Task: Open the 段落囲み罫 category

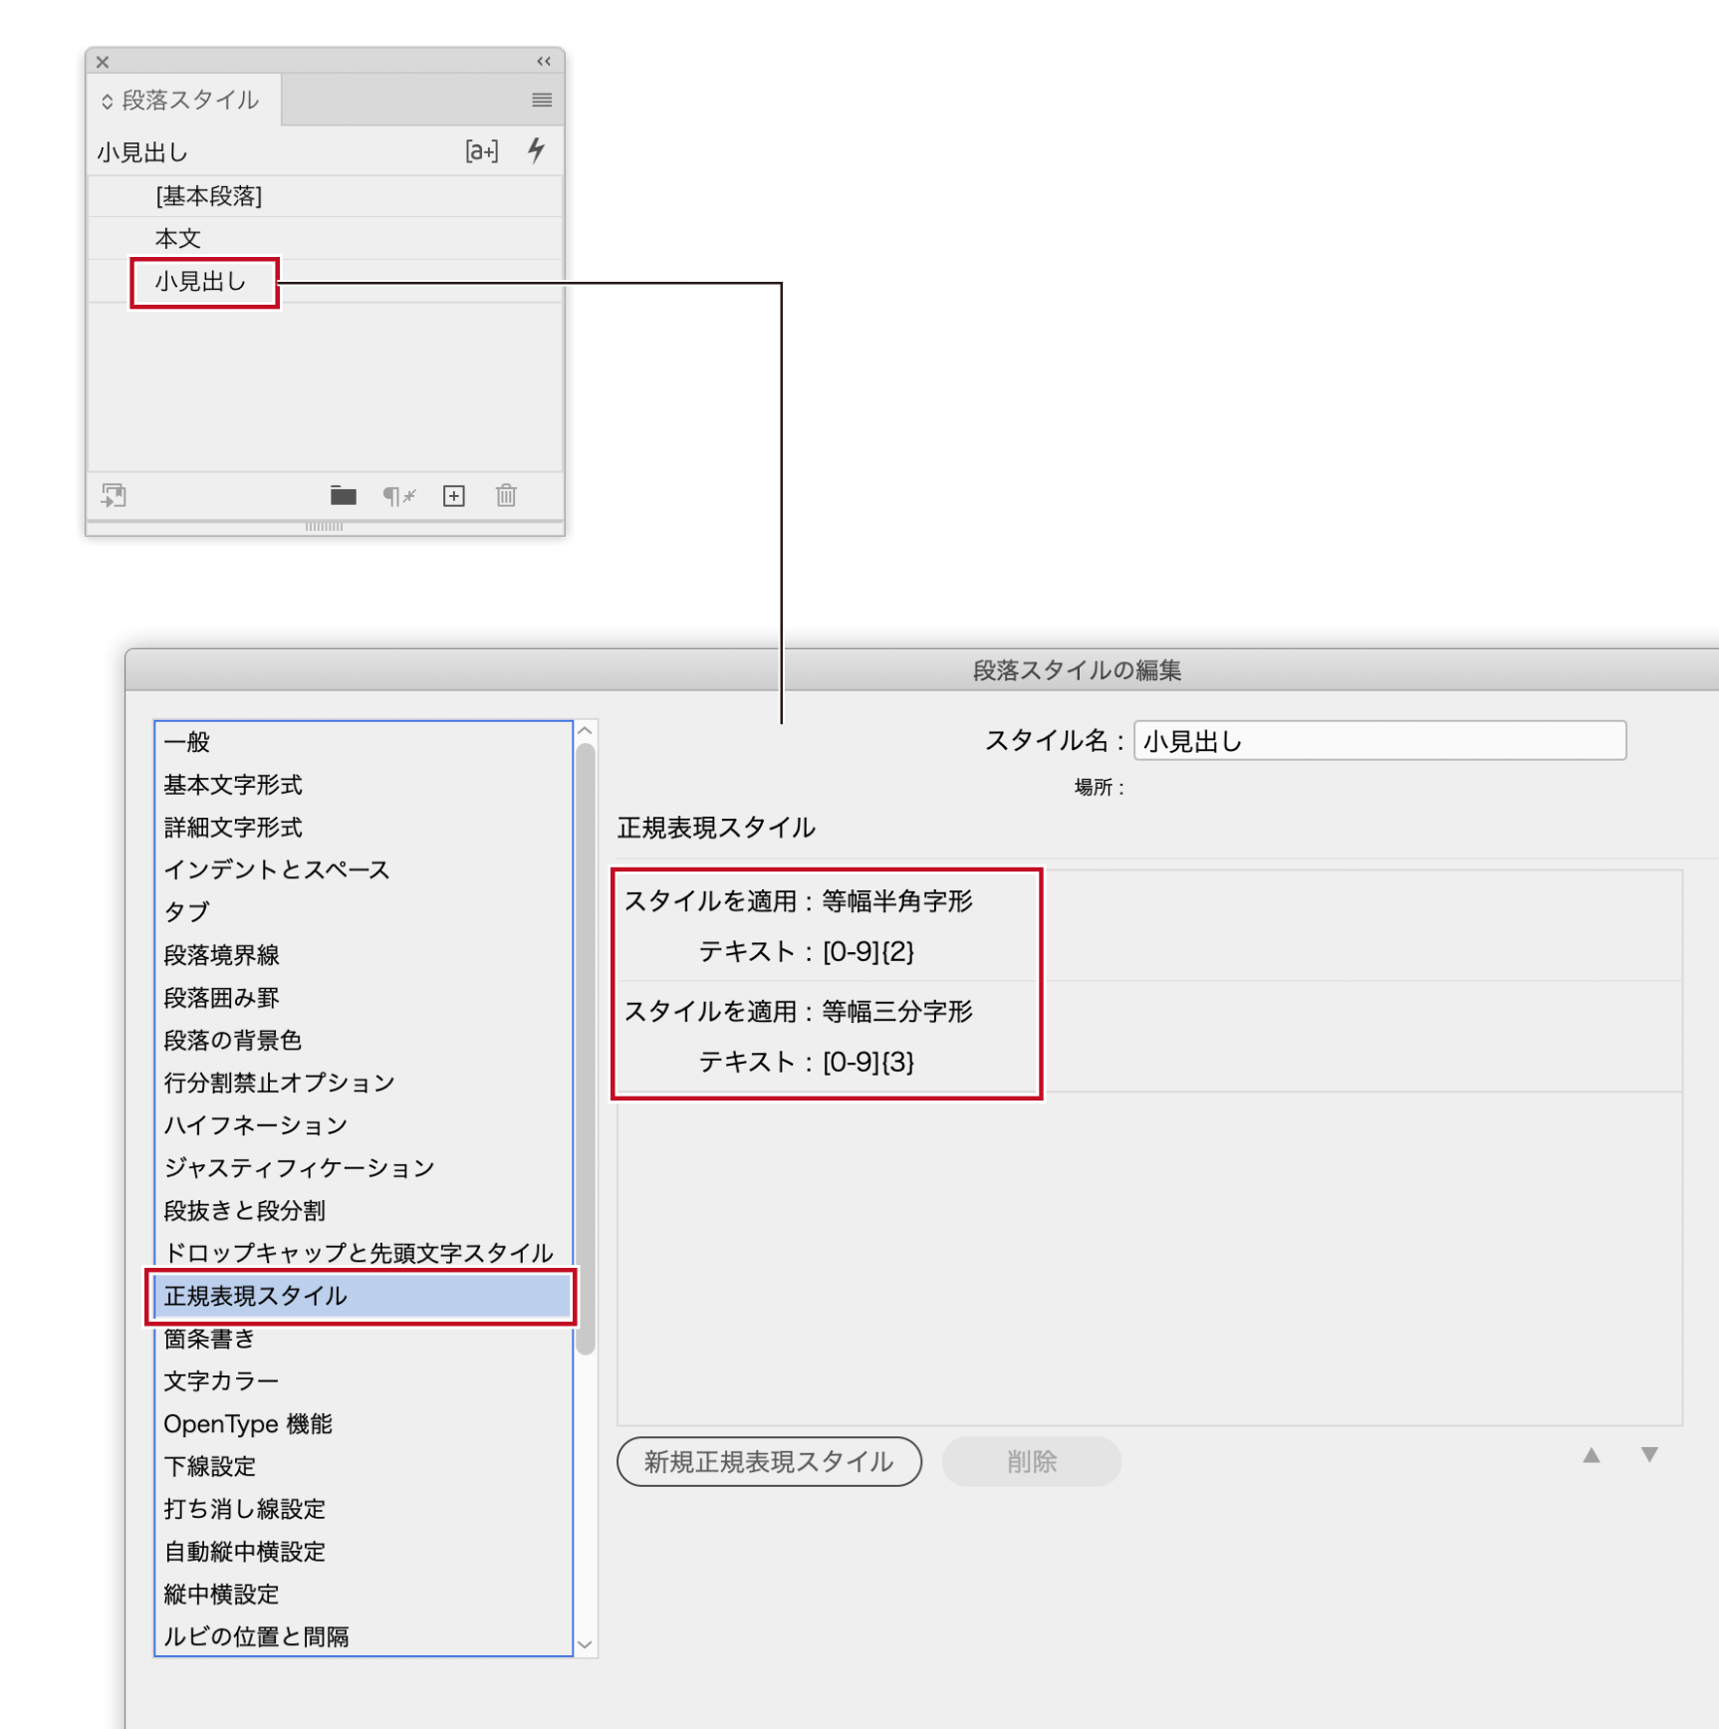Action: click(364, 998)
